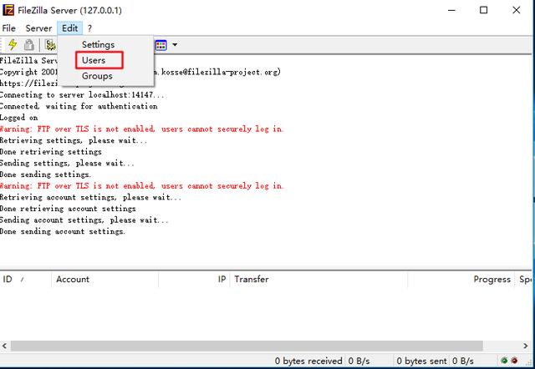The height and width of the screenshot is (369, 535).
Task: Click the lightning bolt connect icon
Action: pos(13,44)
